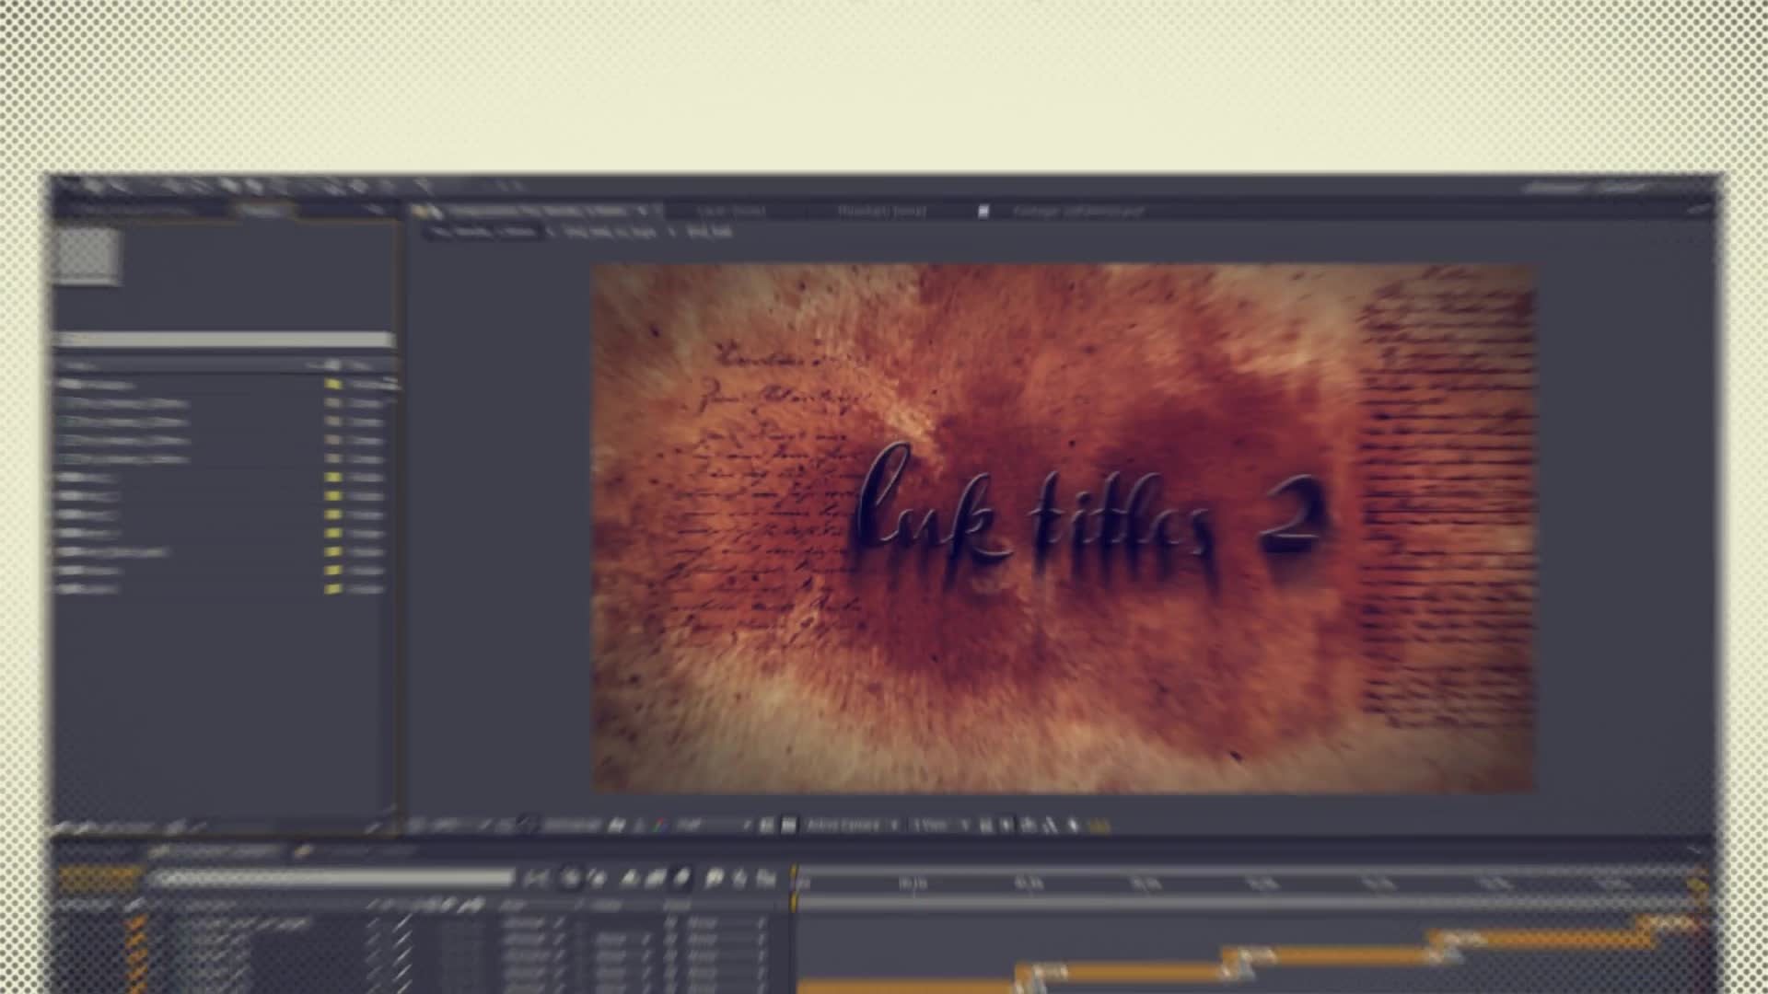Viewport: 1768px width, 994px height.
Task: Switch to the Layer (none) viewer tab
Action: pyautogui.click(x=730, y=211)
